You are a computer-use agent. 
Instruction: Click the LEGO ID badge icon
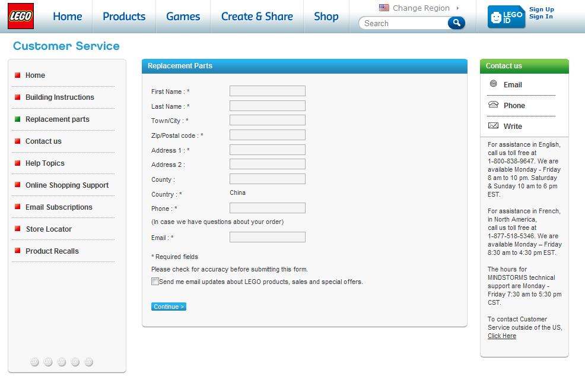pyautogui.click(x=506, y=17)
